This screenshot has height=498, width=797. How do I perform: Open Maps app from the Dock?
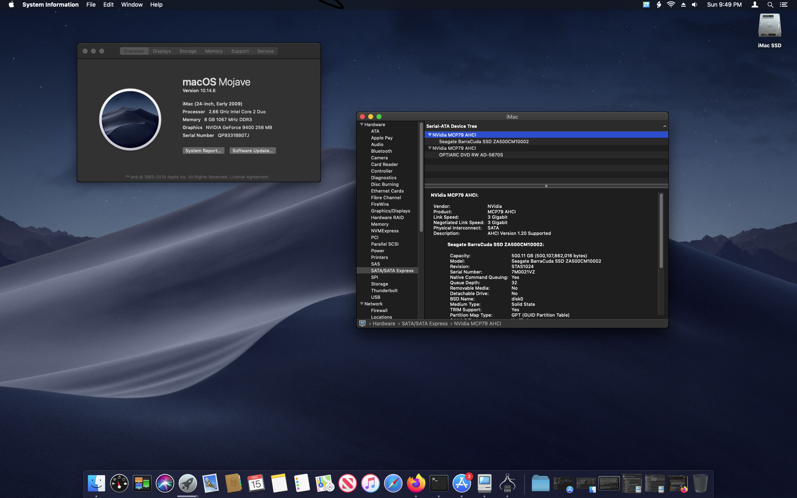click(x=325, y=483)
